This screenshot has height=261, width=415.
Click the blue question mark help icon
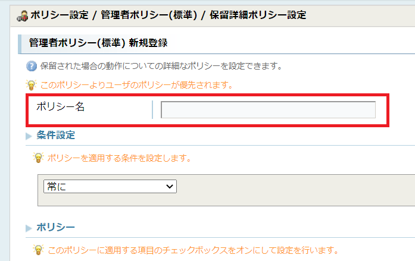(x=32, y=66)
